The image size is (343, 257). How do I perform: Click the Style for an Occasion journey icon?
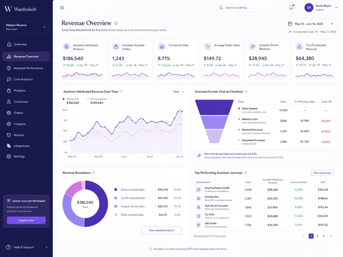click(198, 207)
